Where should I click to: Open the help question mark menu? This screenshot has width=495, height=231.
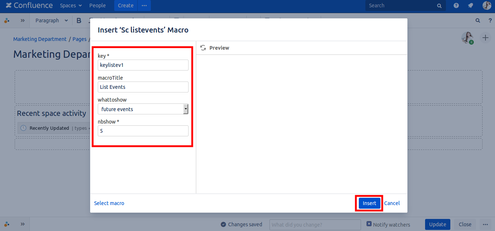pos(456,5)
